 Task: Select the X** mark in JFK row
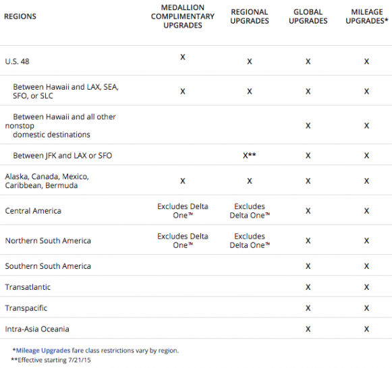point(249,155)
